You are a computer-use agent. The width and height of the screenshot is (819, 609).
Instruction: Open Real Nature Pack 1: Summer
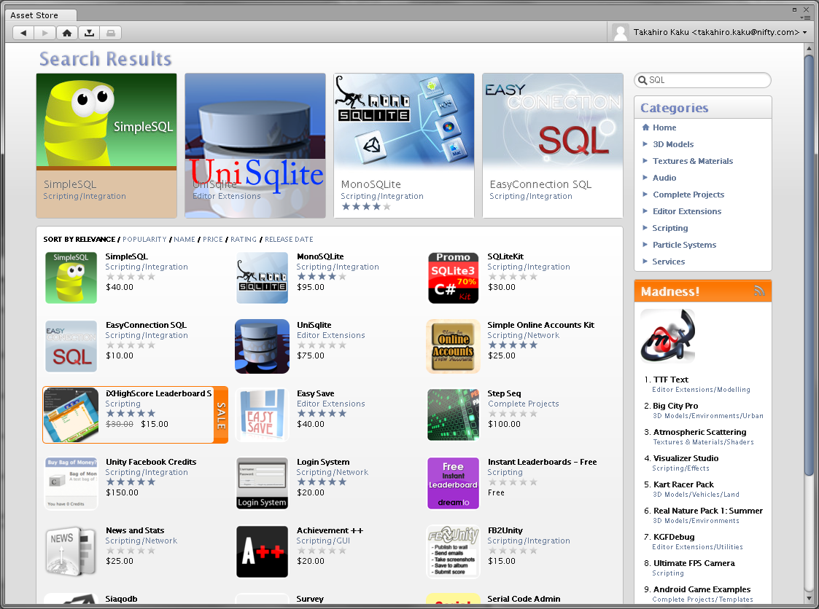pyautogui.click(x=707, y=511)
